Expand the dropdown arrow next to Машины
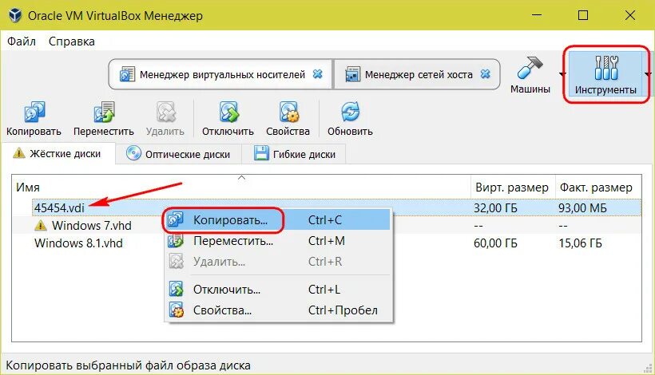Screen dimensions: 655x375 pos(562,74)
